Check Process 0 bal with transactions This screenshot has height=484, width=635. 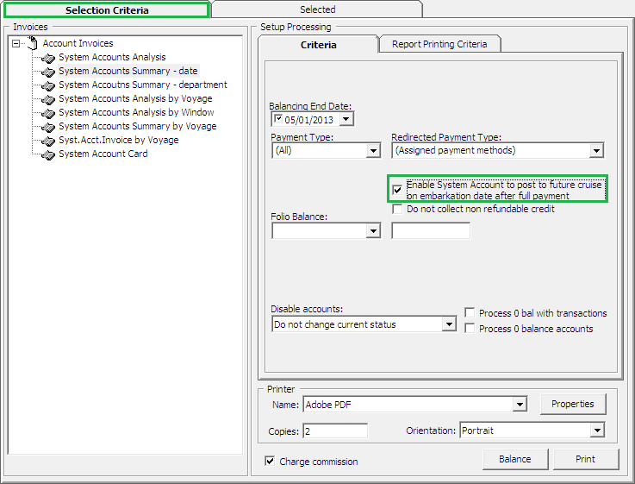(x=470, y=313)
